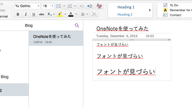Viewport: 192px width, 107px height.
Task: Grab the note container top handle
Action: pyautogui.click(x=132, y=40)
